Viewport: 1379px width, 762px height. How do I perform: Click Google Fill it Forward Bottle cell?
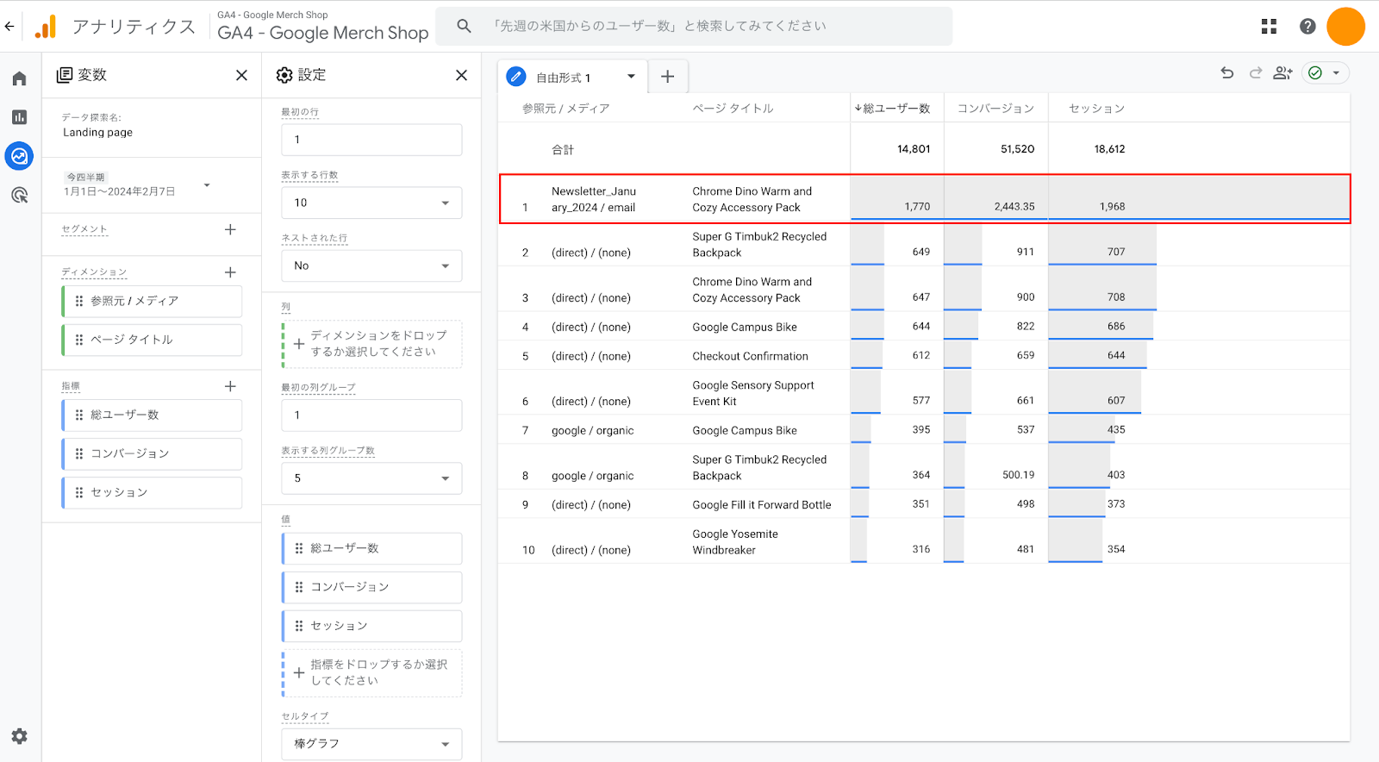pos(762,505)
